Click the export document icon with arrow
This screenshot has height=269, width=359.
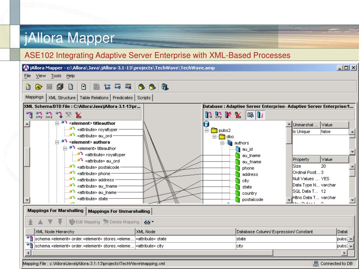[84, 87]
